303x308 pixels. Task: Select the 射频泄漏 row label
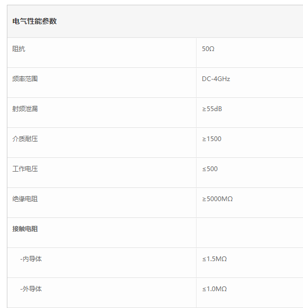(25, 109)
